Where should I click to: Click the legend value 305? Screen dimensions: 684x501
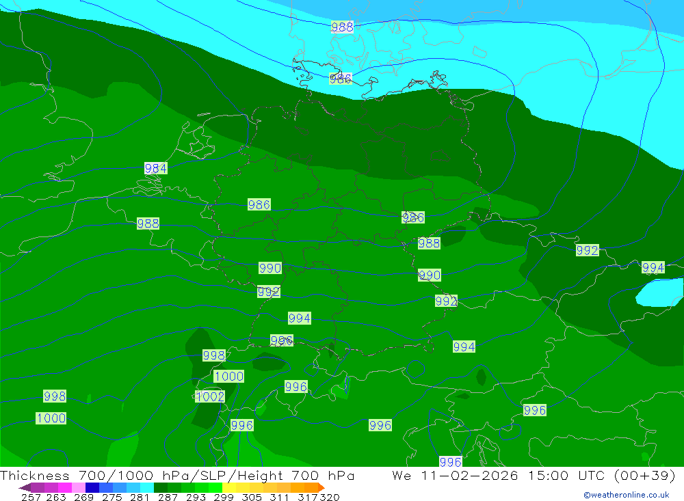[x=252, y=497]
